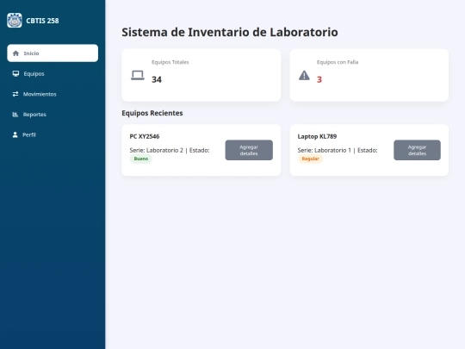Open the Reportes section
Viewport: 465px width, 349px height.
53,115
